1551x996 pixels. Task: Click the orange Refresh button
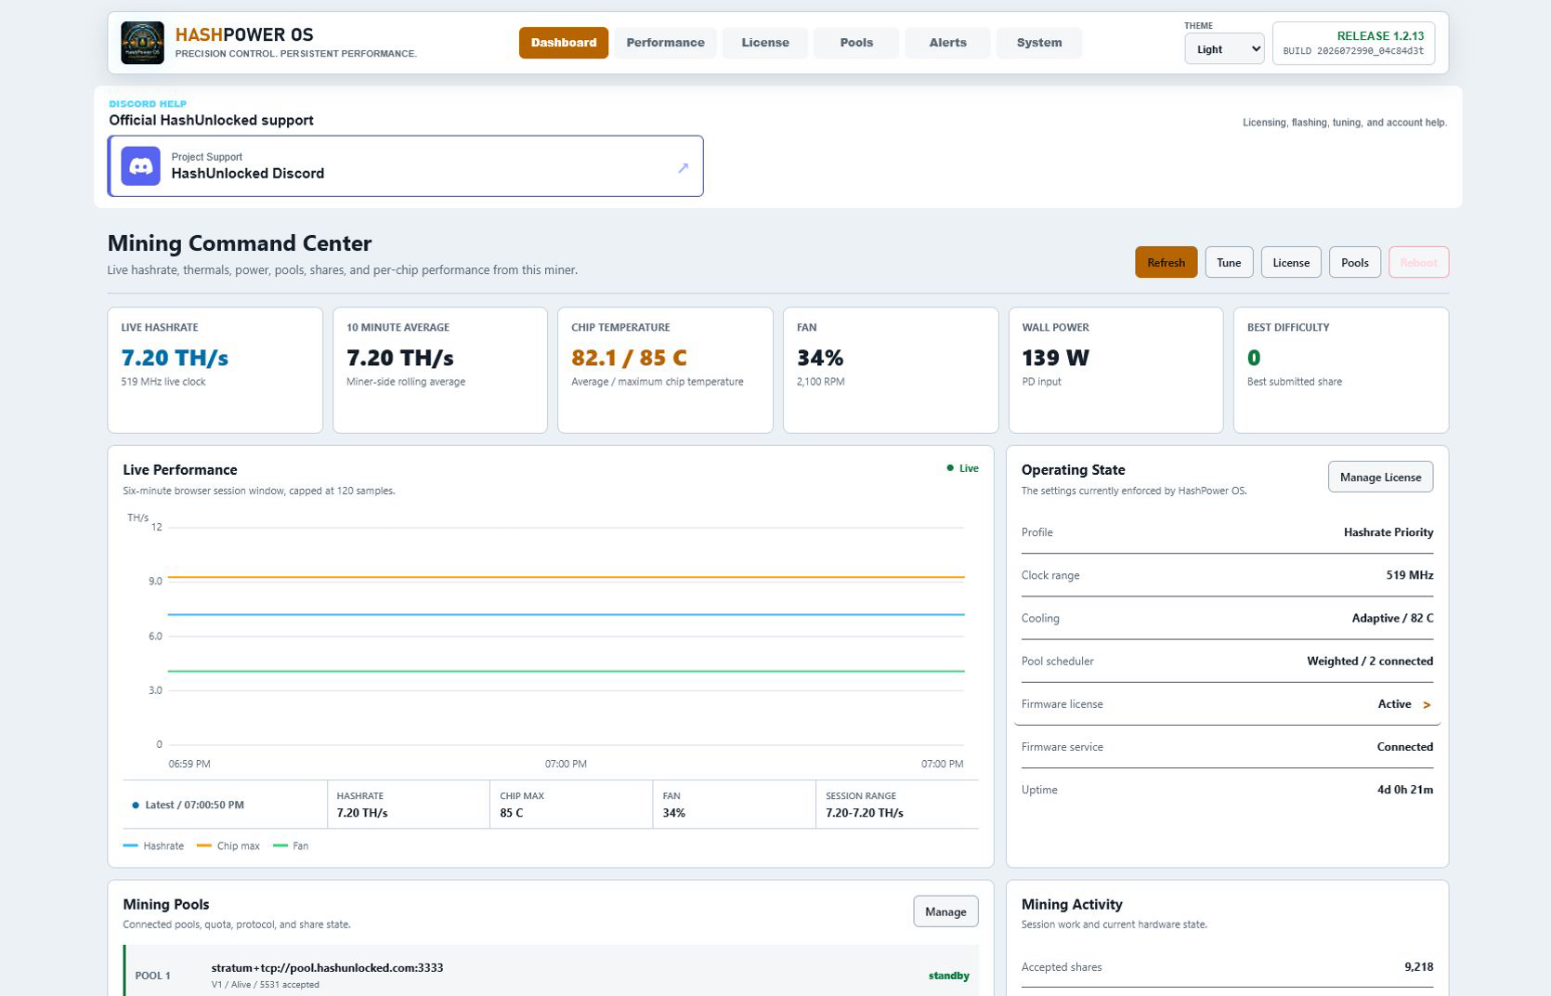(1166, 262)
